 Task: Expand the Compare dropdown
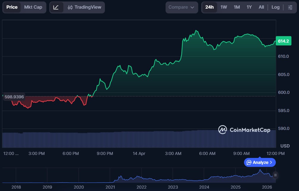tap(182, 7)
